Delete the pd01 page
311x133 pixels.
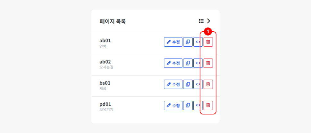pyautogui.click(x=208, y=105)
